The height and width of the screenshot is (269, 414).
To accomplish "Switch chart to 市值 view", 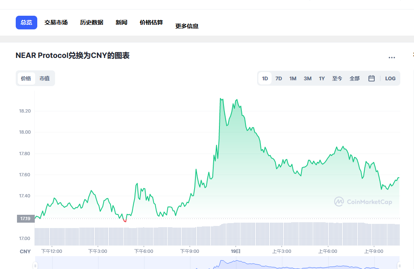I will point(44,78).
